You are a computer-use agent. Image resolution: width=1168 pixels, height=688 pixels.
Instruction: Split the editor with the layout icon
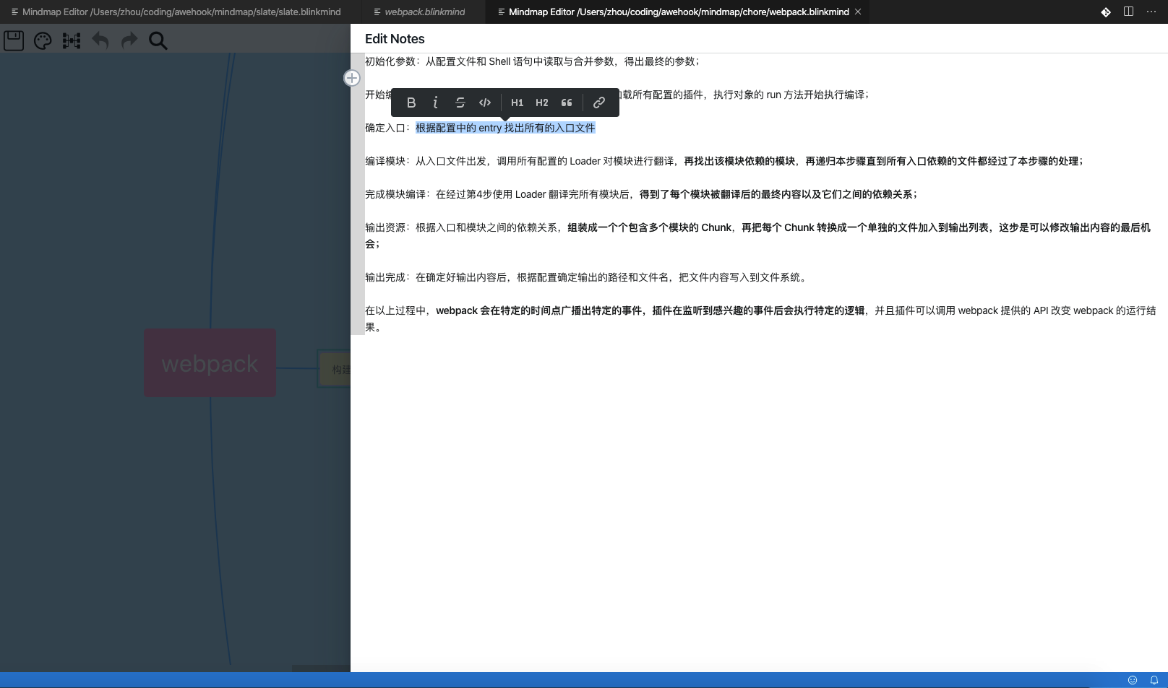click(1128, 12)
